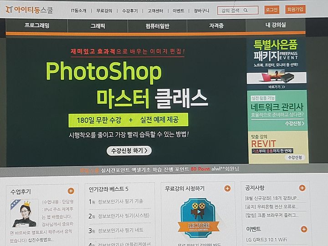
Task: Open 고객센터 menu link
Action: [x=155, y=10]
